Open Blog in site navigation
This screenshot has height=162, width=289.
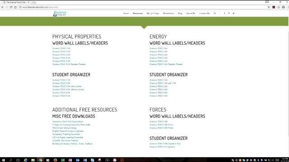(180, 13)
